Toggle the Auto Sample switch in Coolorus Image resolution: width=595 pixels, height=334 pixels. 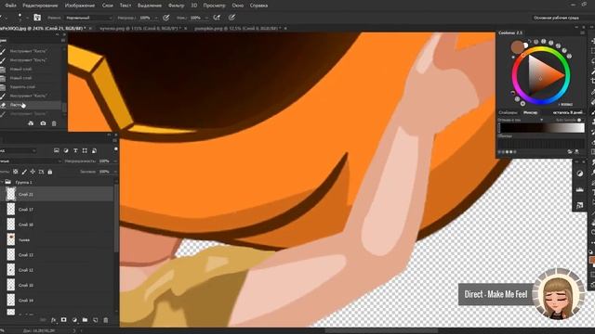[579, 120]
